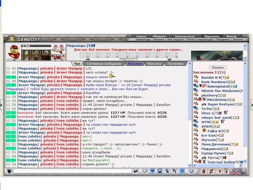The height and width of the screenshot is (190, 253).
Task: Click the Обновить button to refresh player list
Action: coord(218,67)
